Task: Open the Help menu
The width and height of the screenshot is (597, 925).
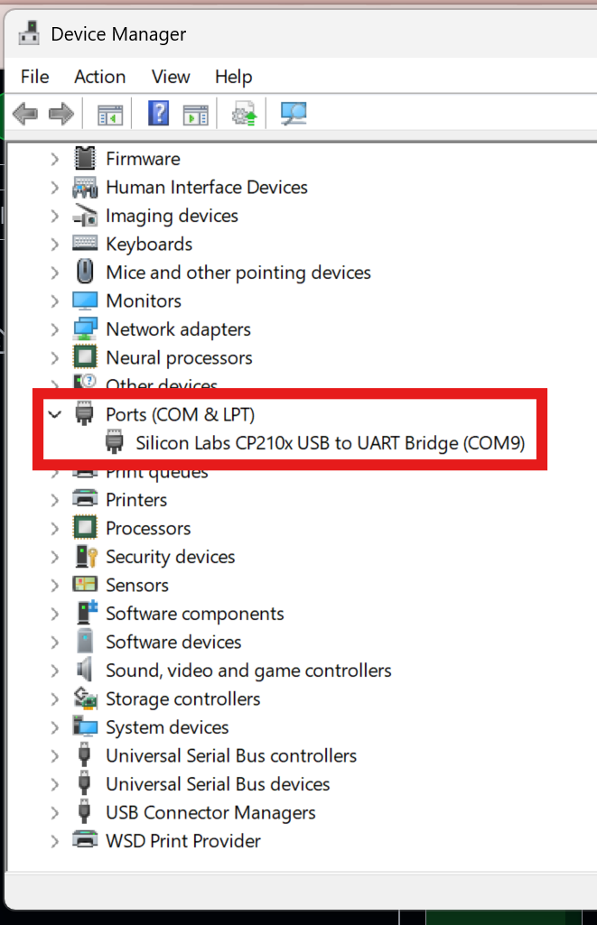Action: tap(233, 77)
